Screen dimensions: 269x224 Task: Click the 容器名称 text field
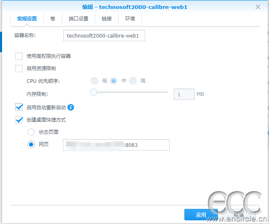104,36
